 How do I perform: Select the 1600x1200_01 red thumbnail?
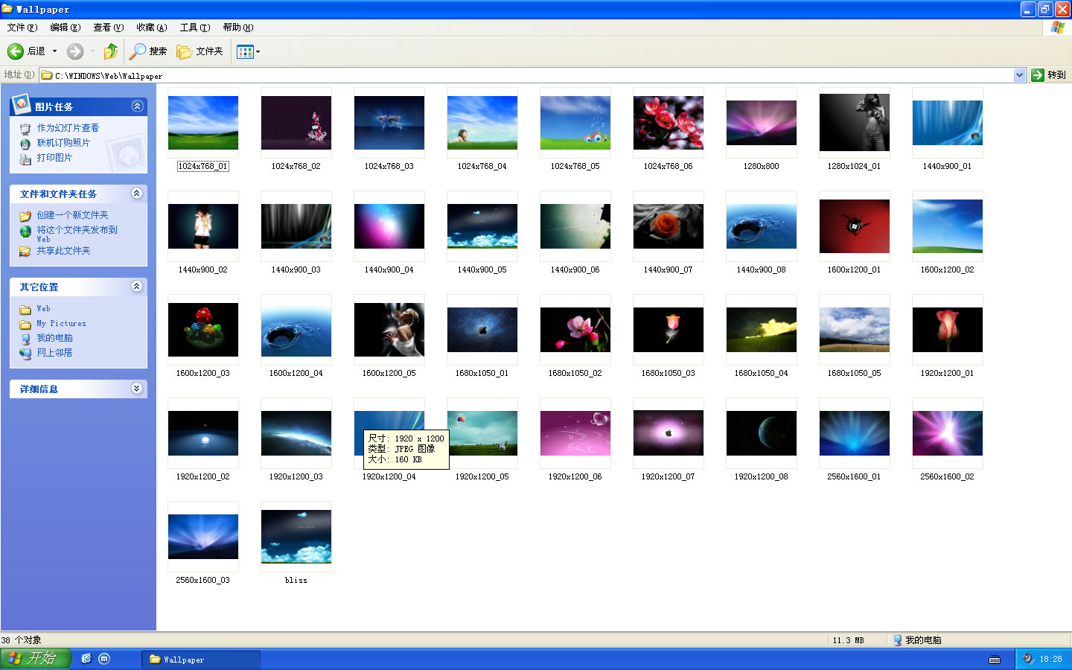click(855, 226)
